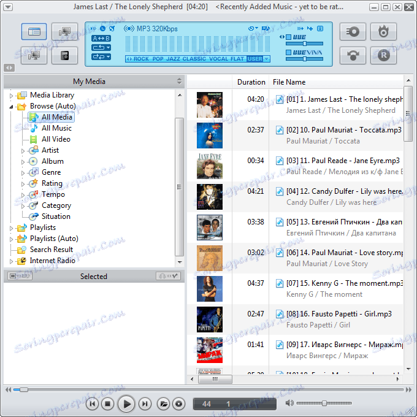This screenshot has width=417, height=417.
Task: Select the CLASSIC equalizer preset
Action: point(194,59)
